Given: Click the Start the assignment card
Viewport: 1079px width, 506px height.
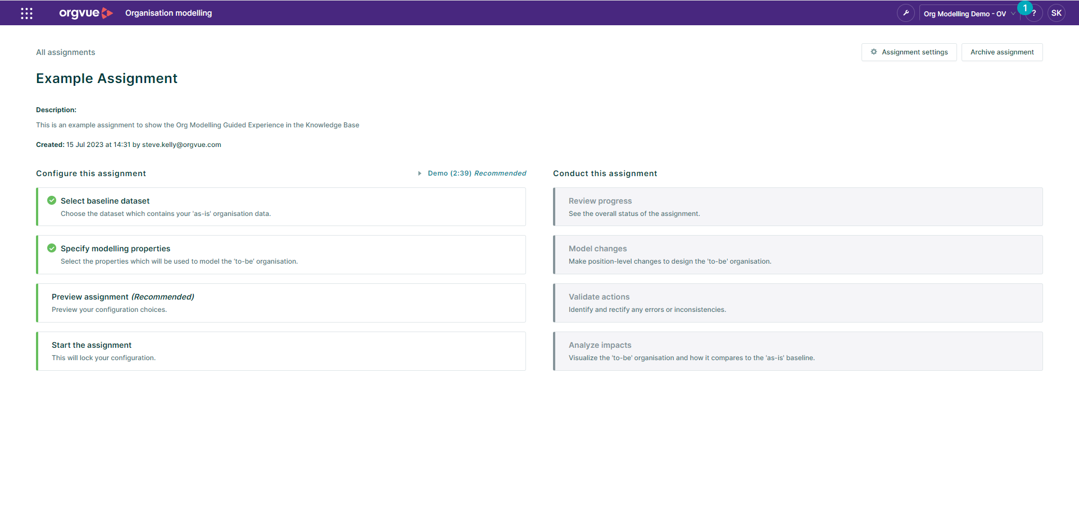Looking at the screenshot, I should [281, 351].
